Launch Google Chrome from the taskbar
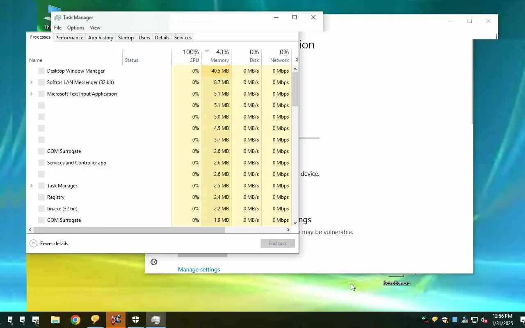 point(75,320)
